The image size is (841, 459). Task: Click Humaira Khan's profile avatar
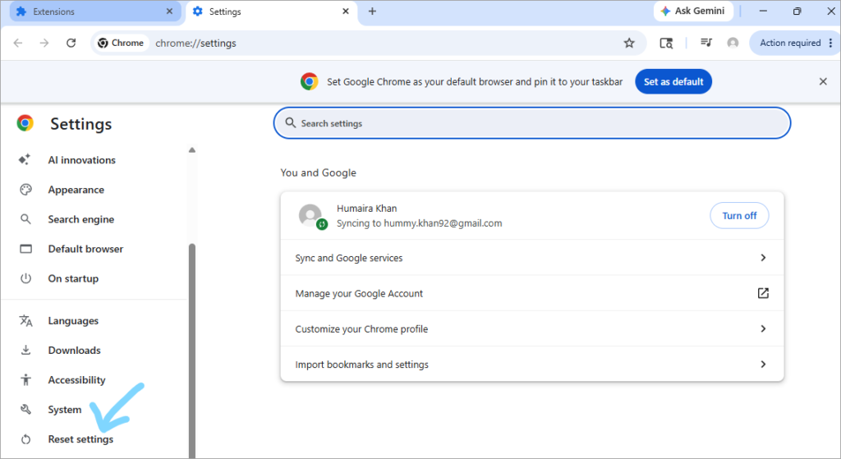[x=310, y=214]
